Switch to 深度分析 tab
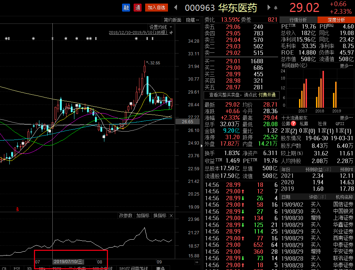The width and height of the screenshot is (355, 270). click(336, 20)
